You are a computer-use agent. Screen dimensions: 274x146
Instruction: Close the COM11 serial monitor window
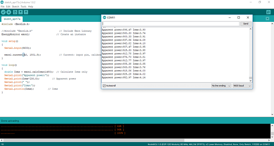click(248, 17)
